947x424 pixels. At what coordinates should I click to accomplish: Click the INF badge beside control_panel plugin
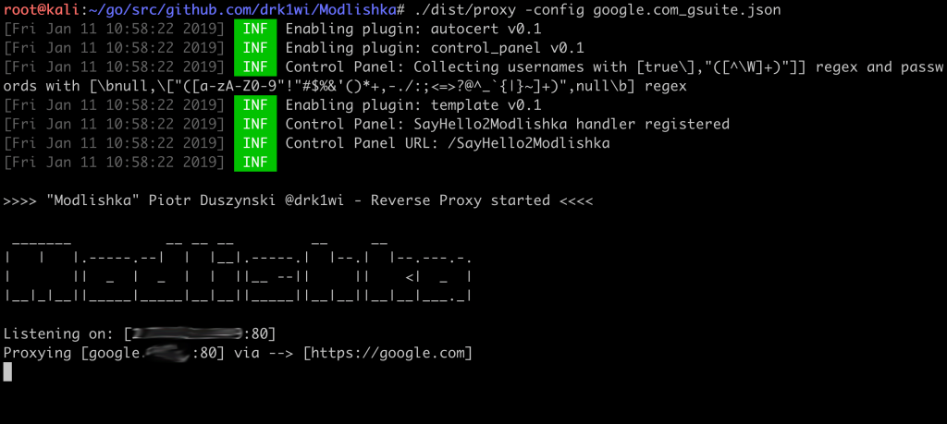[x=256, y=47]
